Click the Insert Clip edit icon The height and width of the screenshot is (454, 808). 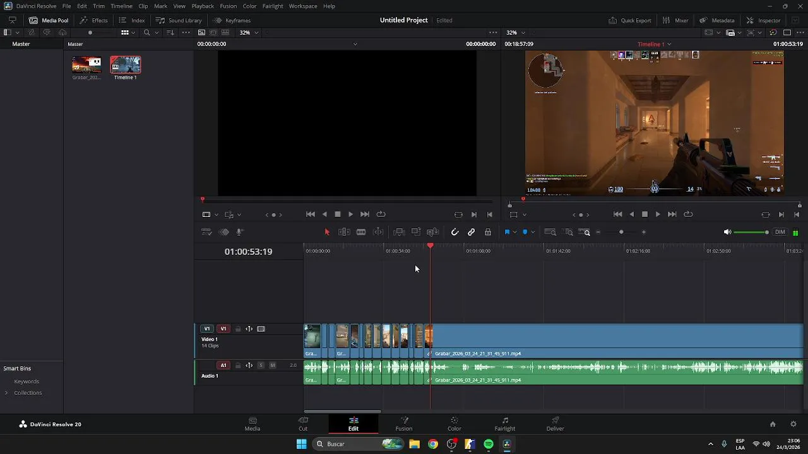coord(399,232)
